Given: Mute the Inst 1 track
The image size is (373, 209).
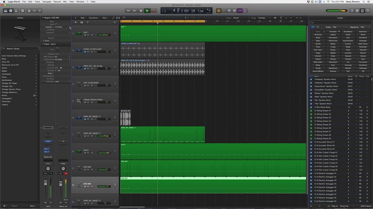Looking at the screenshot, I should click(85, 35).
